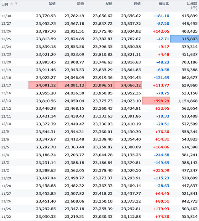
Task: Select the change value +164.86
Action: click(x=161, y=147)
